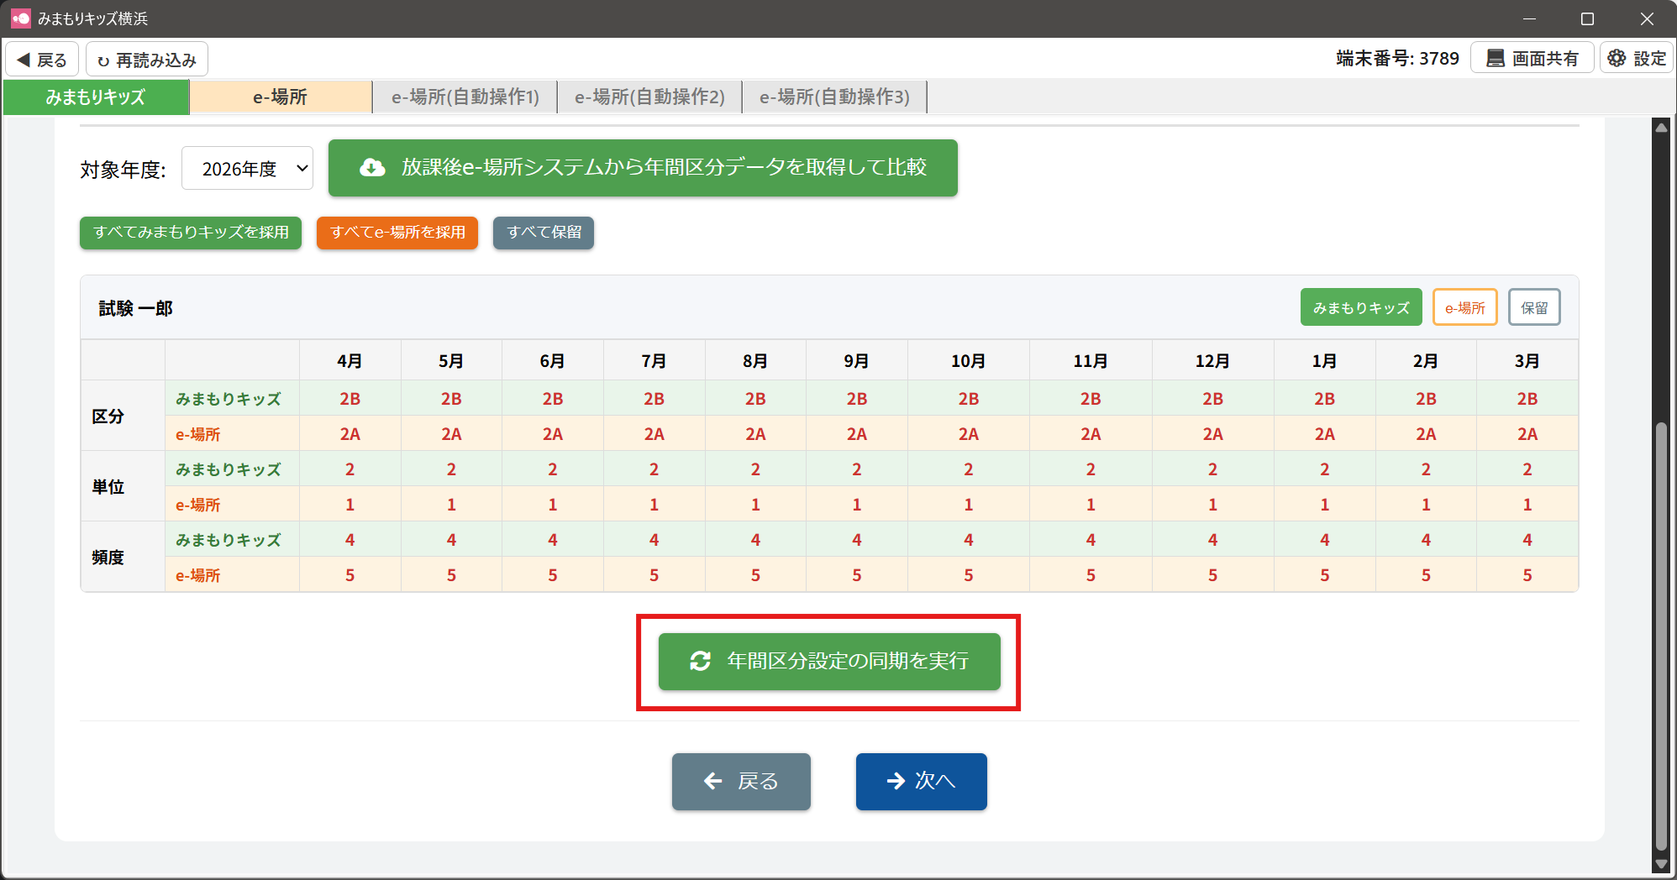Click the gear settings icon
Screen dimensions: 1677x880
pos(1617,59)
